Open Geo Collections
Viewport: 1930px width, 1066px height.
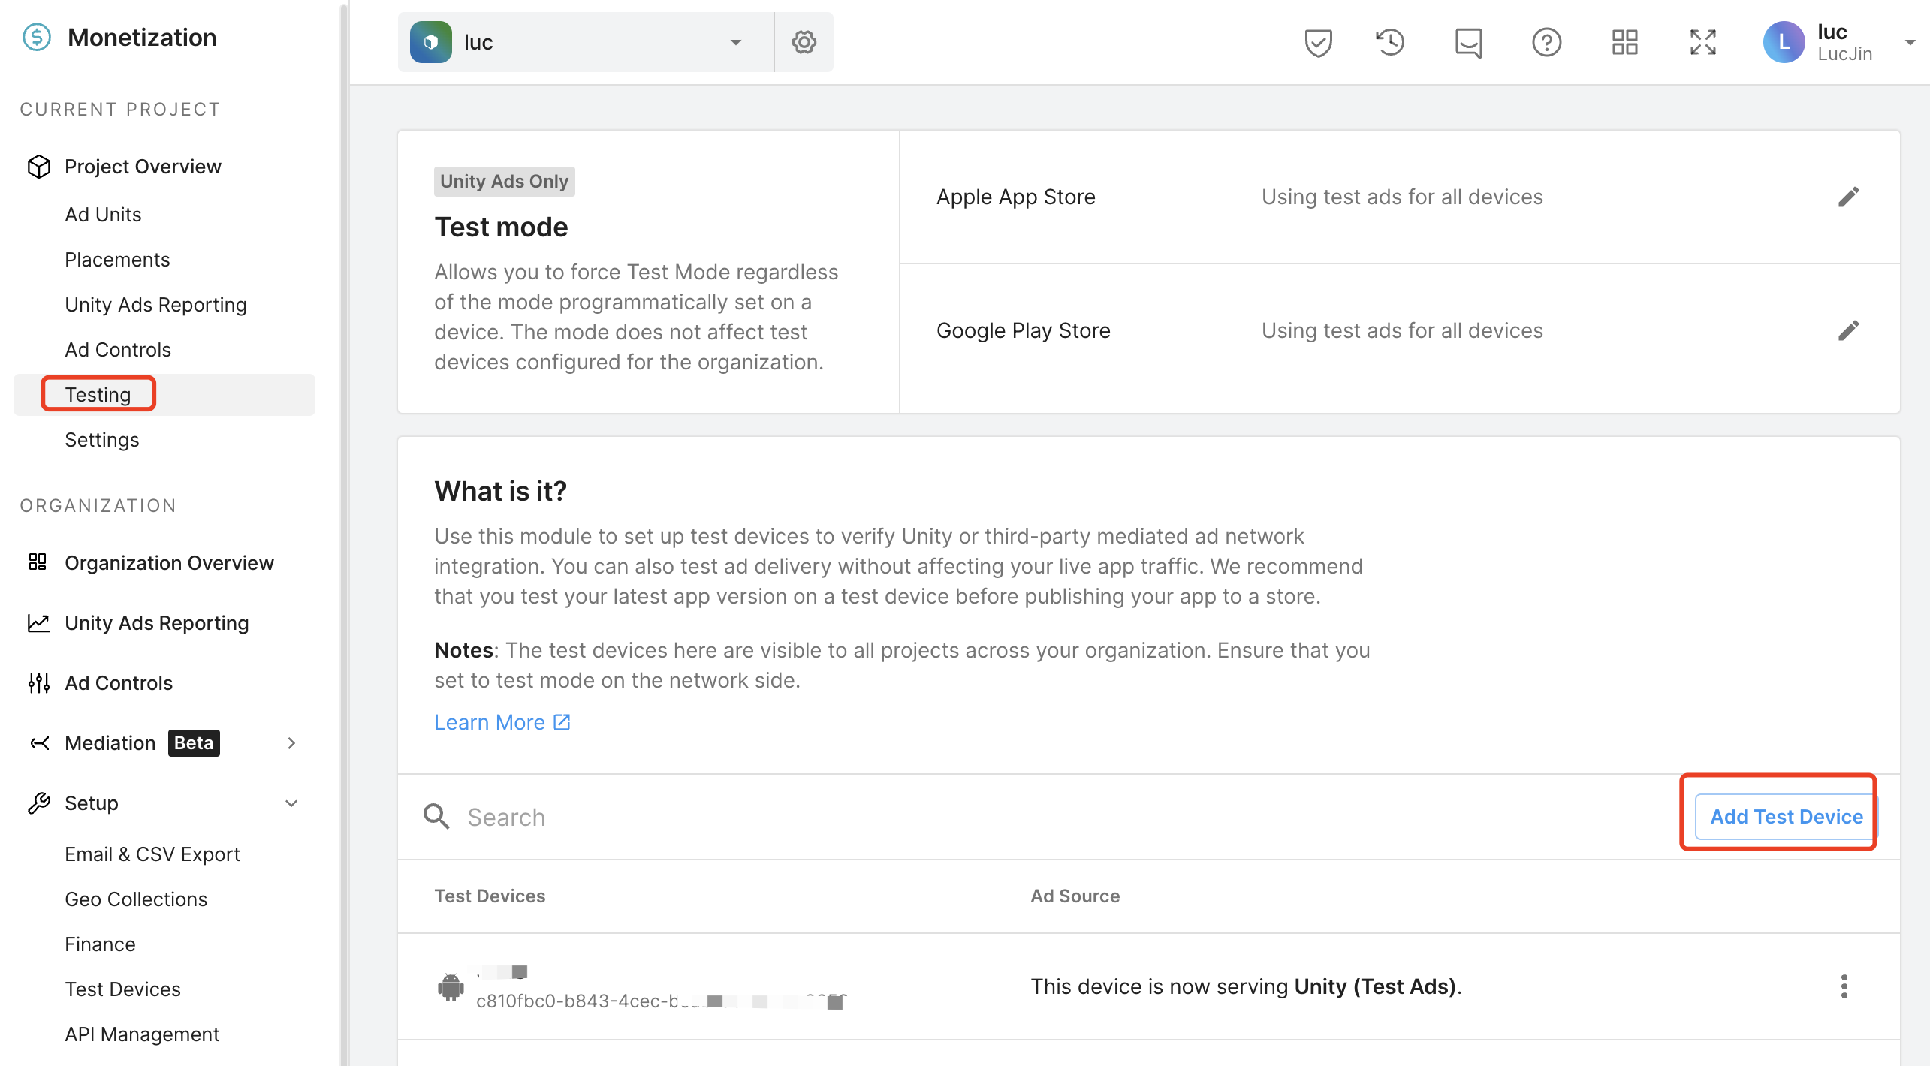(x=136, y=899)
